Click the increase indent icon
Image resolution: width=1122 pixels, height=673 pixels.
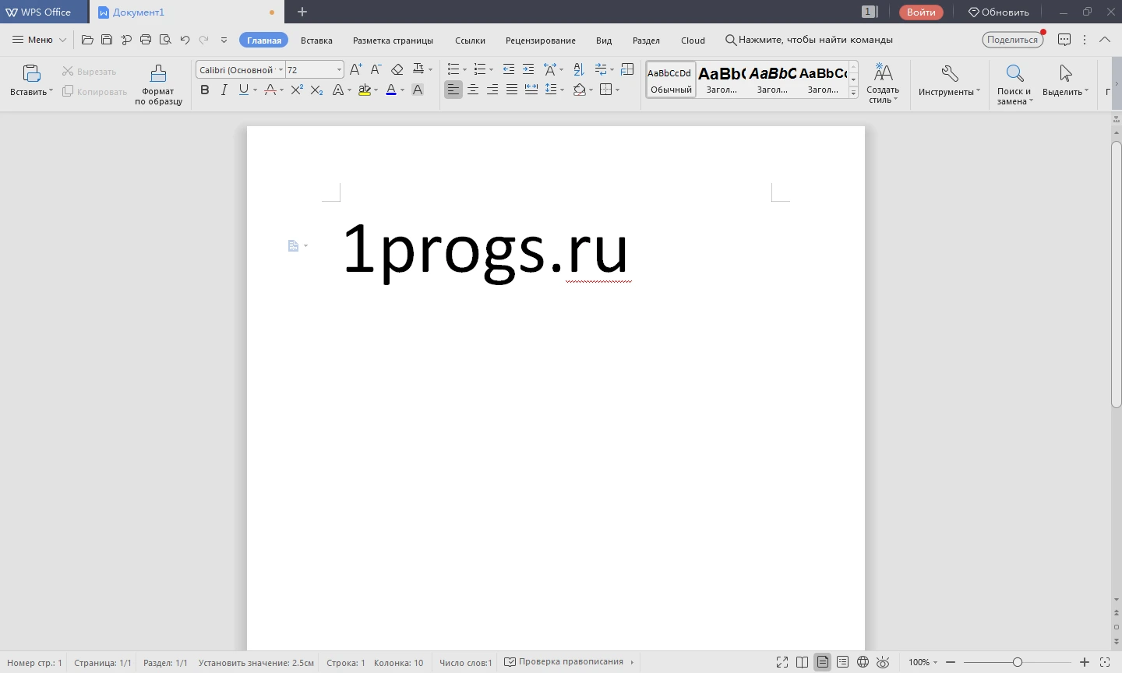point(528,69)
